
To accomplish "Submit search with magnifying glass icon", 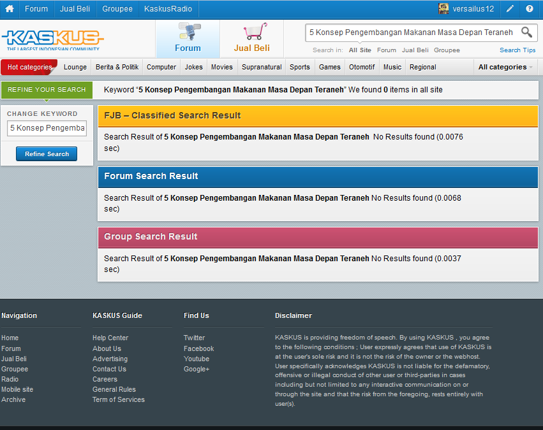I will click(x=526, y=32).
